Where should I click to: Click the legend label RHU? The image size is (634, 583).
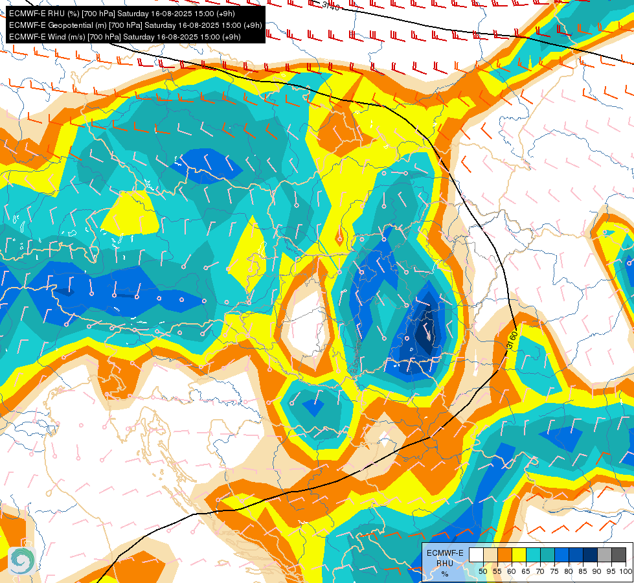coord(445,564)
